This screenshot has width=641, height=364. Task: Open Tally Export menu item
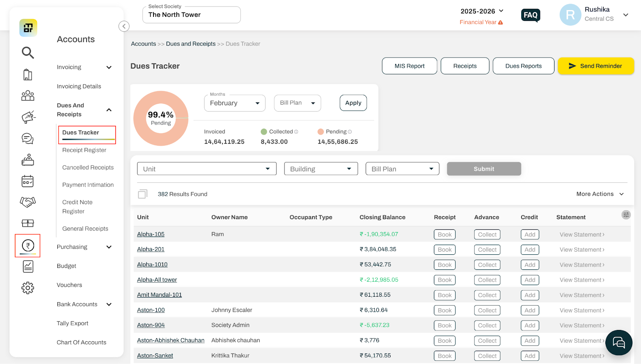click(73, 323)
